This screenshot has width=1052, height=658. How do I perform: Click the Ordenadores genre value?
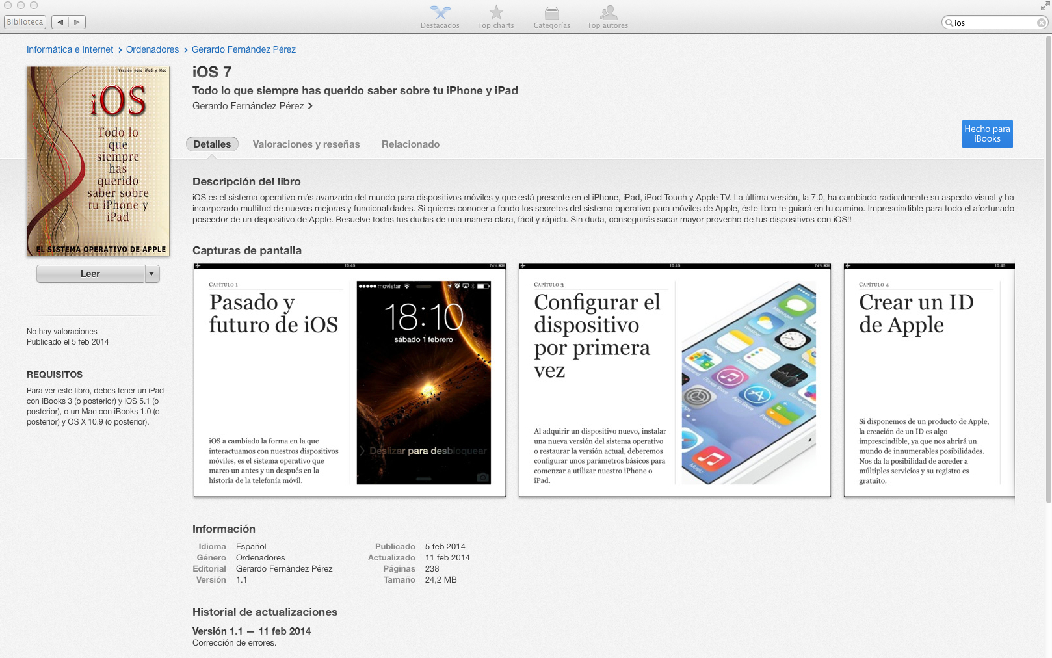tap(260, 558)
